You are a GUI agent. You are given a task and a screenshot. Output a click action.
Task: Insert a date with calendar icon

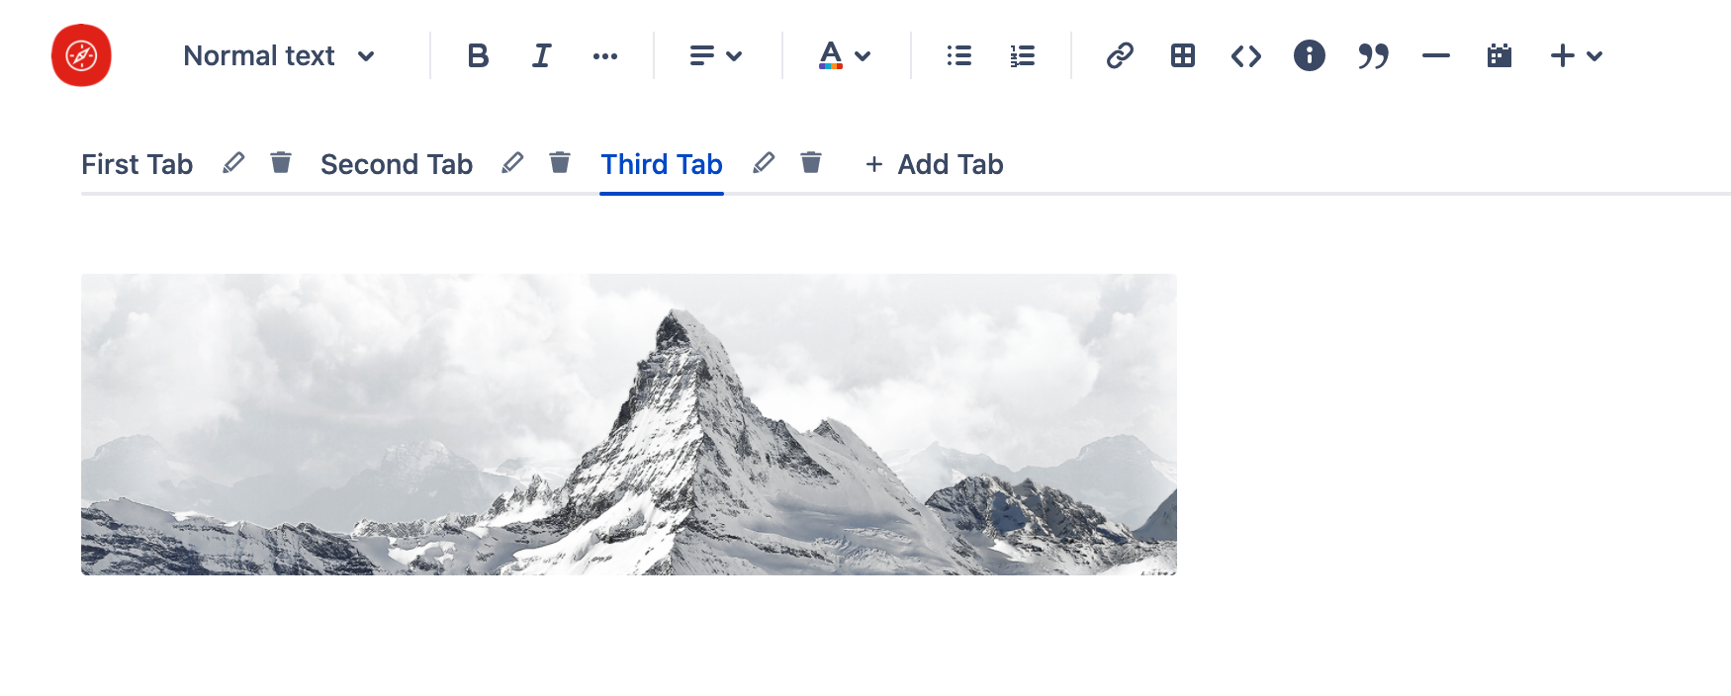(1500, 55)
